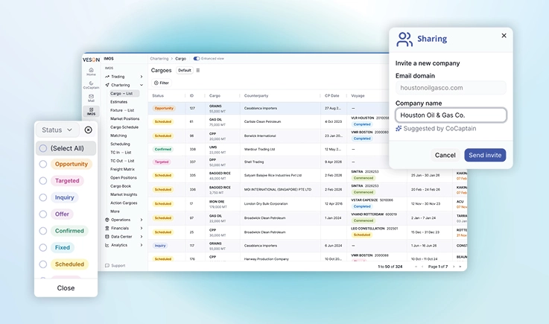Open the Home sidebar icon
549x324 pixels.
[91, 72]
